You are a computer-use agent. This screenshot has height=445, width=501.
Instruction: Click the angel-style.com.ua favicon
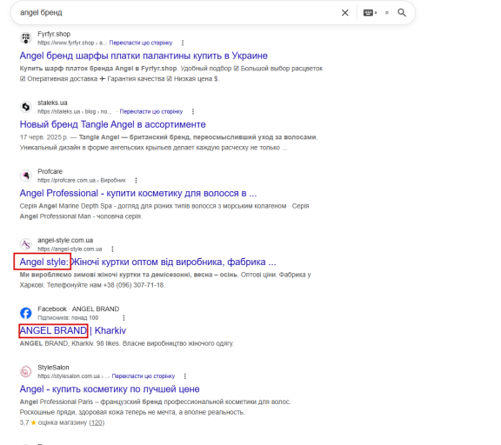click(26, 244)
